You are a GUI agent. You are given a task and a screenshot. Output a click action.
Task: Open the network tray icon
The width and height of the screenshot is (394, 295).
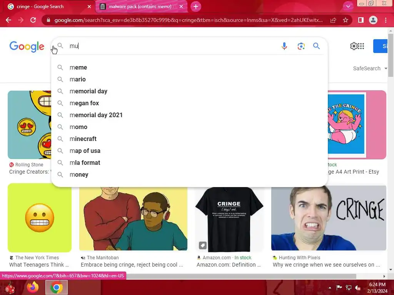coord(349,288)
